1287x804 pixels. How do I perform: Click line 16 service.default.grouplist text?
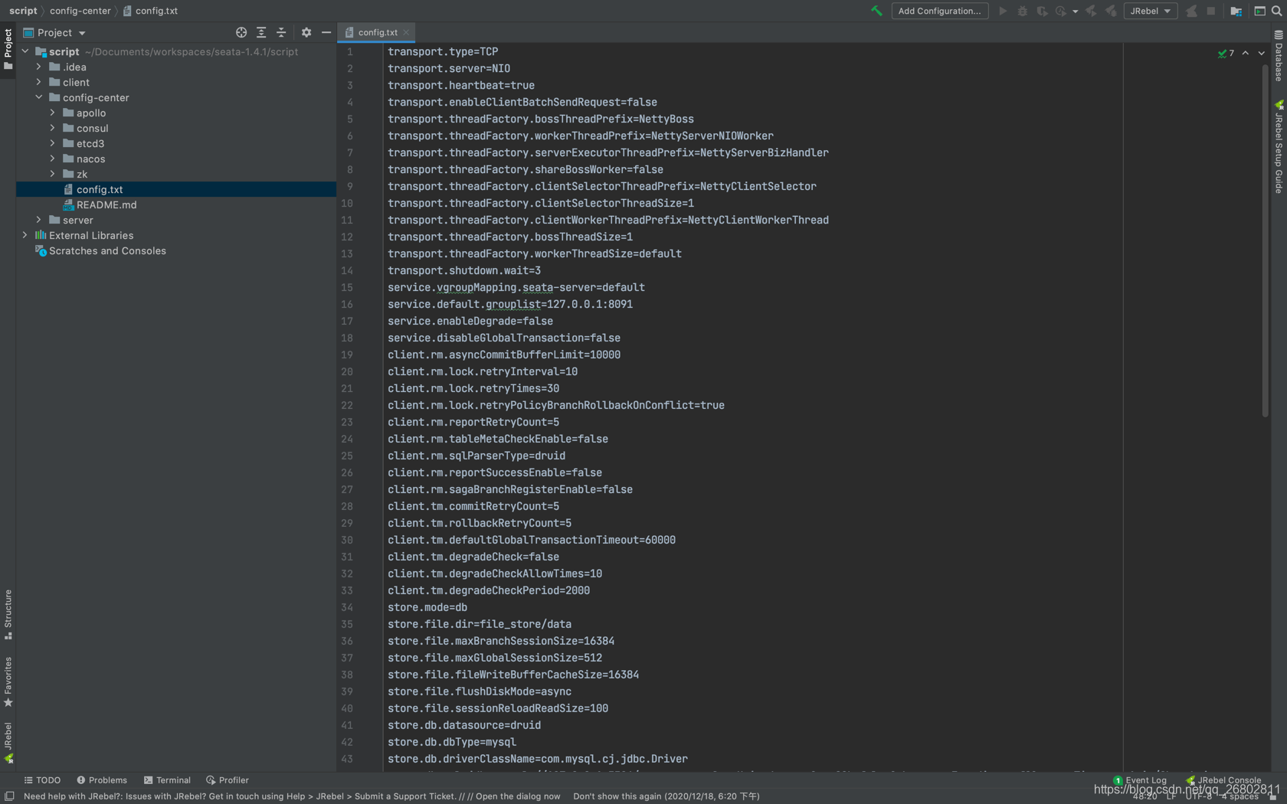[509, 304]
